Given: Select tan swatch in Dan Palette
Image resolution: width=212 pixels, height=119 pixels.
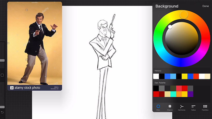Looking at the screenshot, I should [167, 94].
